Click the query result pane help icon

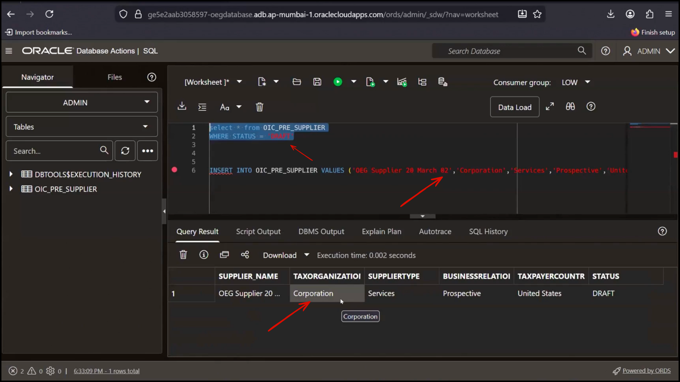coord(662,231)
